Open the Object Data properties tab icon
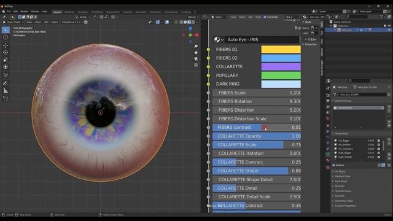Screen dimensions: 393x221 [x=328, y=154]
